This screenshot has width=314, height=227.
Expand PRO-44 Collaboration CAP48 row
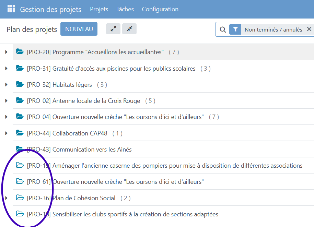[x=6, y=133]
